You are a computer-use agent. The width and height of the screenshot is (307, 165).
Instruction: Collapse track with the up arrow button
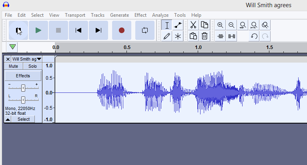(8, 119)
